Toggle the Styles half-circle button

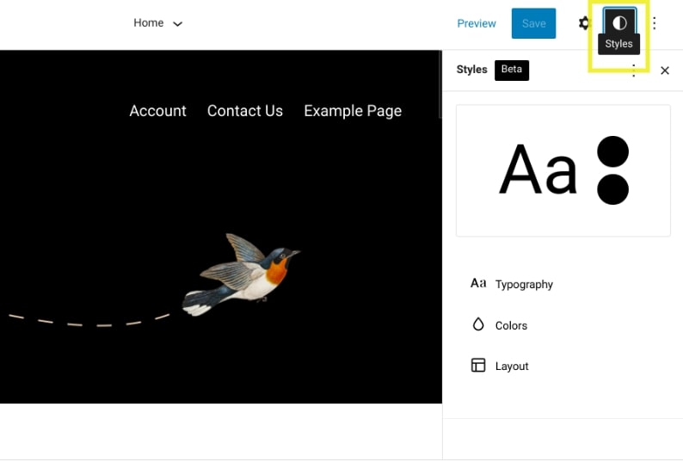point(619,23)
